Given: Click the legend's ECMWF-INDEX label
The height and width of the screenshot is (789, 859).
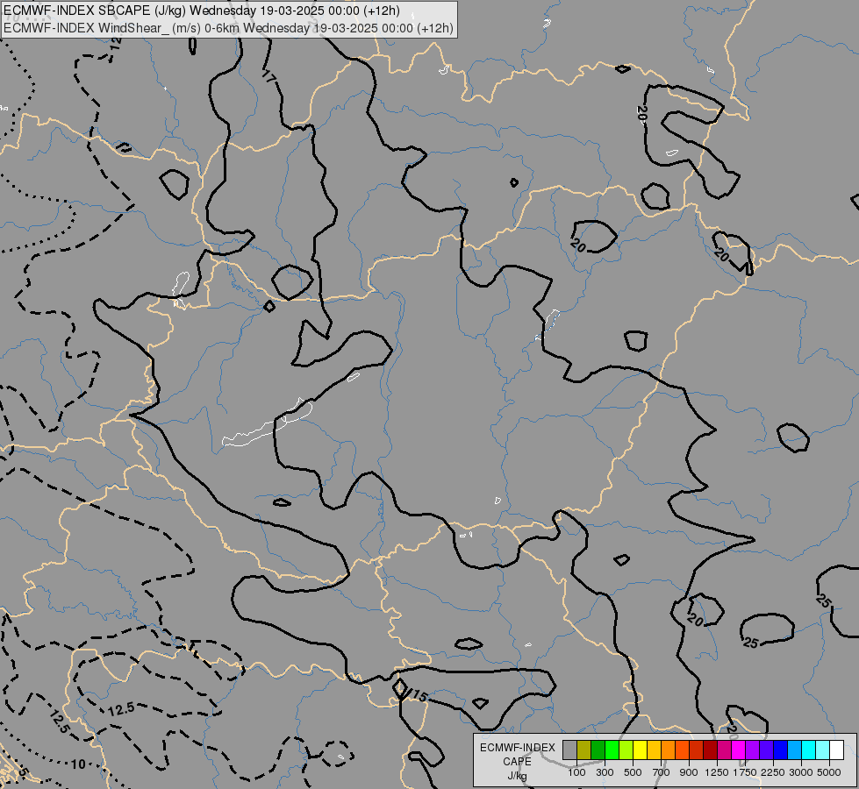Looking at the screenshot, I should tap(518, 748).
